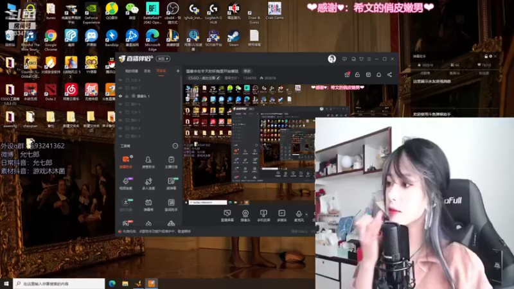514x289 pixels.
Task: Toggle visibility of the 图片 5 layer
Action: click(x=120, y=120)
